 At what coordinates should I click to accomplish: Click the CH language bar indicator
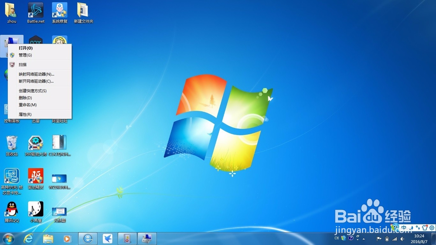337,238
